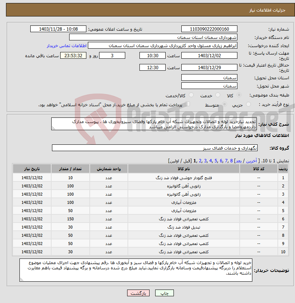Go to page 8 of items
Image resolution: width=295 pixels, height=303 pixels.
231,161
